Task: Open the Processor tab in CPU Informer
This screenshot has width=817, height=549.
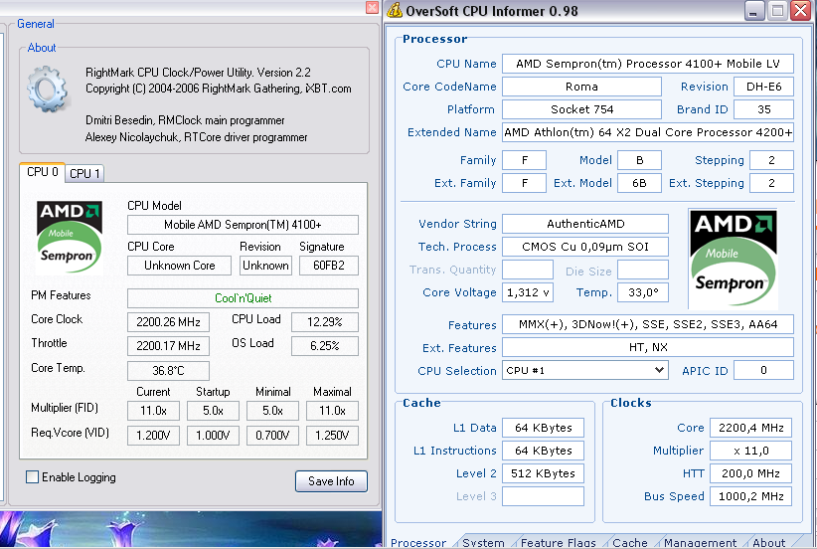Action: pos(418,542)
